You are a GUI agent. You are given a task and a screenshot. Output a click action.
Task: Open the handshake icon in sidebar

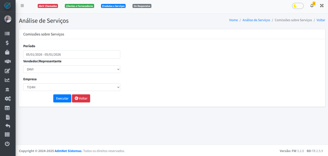[x=7, y=61]
